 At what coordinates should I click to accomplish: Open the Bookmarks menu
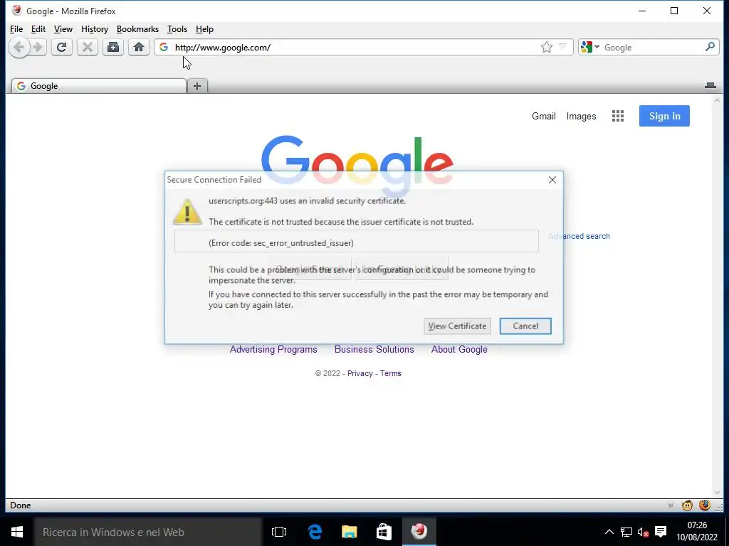click(137, 29)
